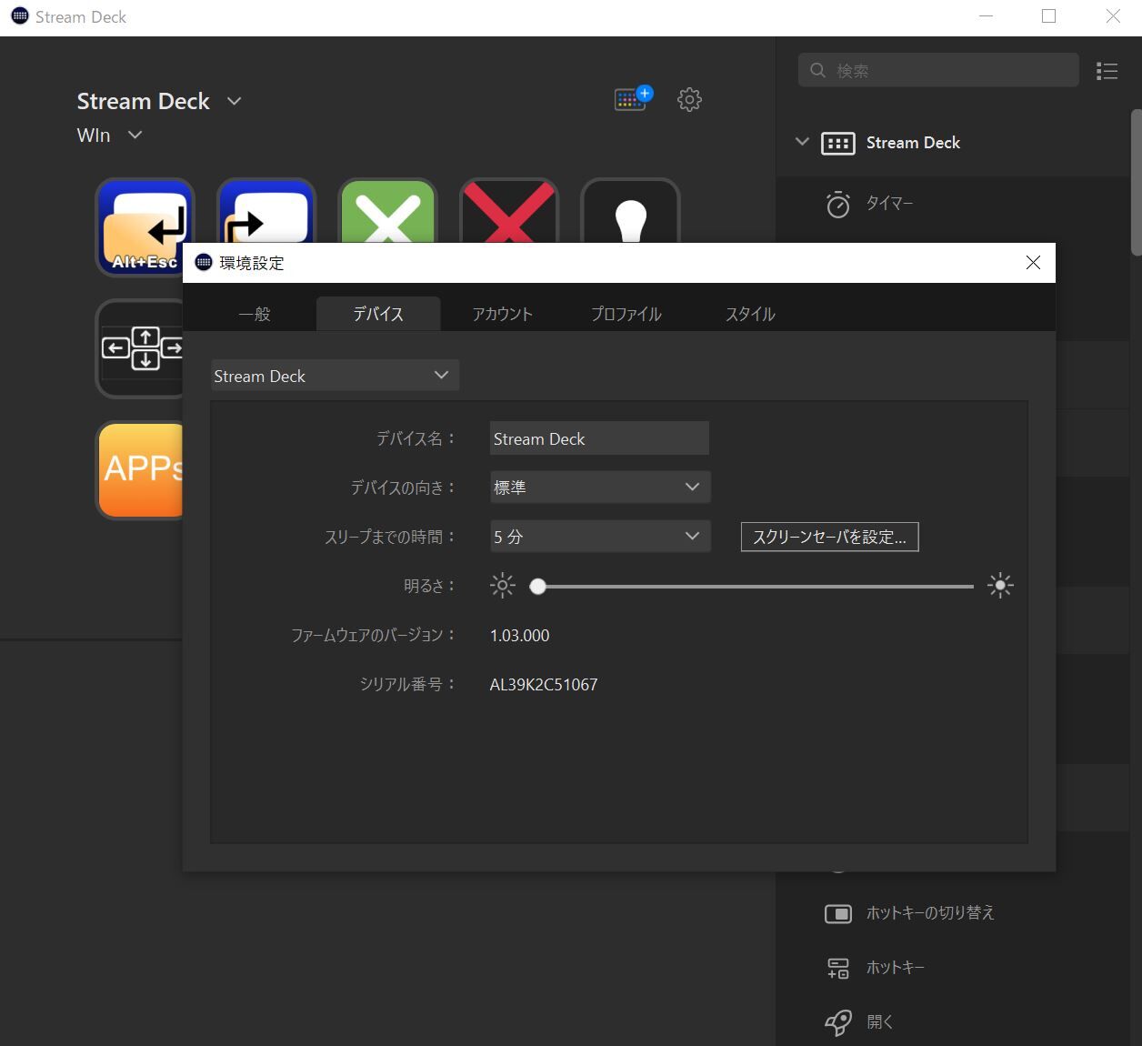This screenshot has width=1142, height=1046.
Task: Click the Stream Deck app logo in title bar
Action: point(19,16)
